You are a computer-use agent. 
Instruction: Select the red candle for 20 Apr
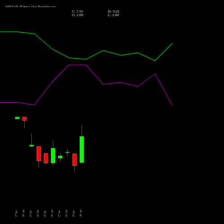click(x=25, y=119)
